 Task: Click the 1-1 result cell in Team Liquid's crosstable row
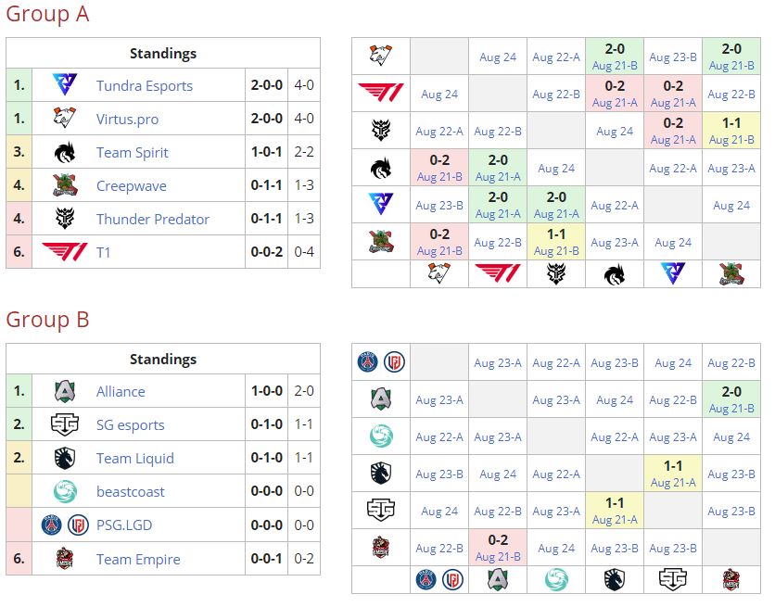point(673,474)
